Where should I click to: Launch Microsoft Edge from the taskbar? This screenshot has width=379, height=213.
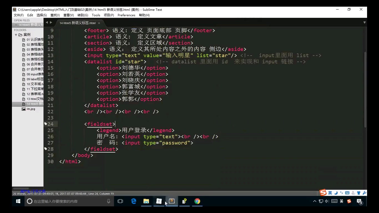[x=133, y=201]
